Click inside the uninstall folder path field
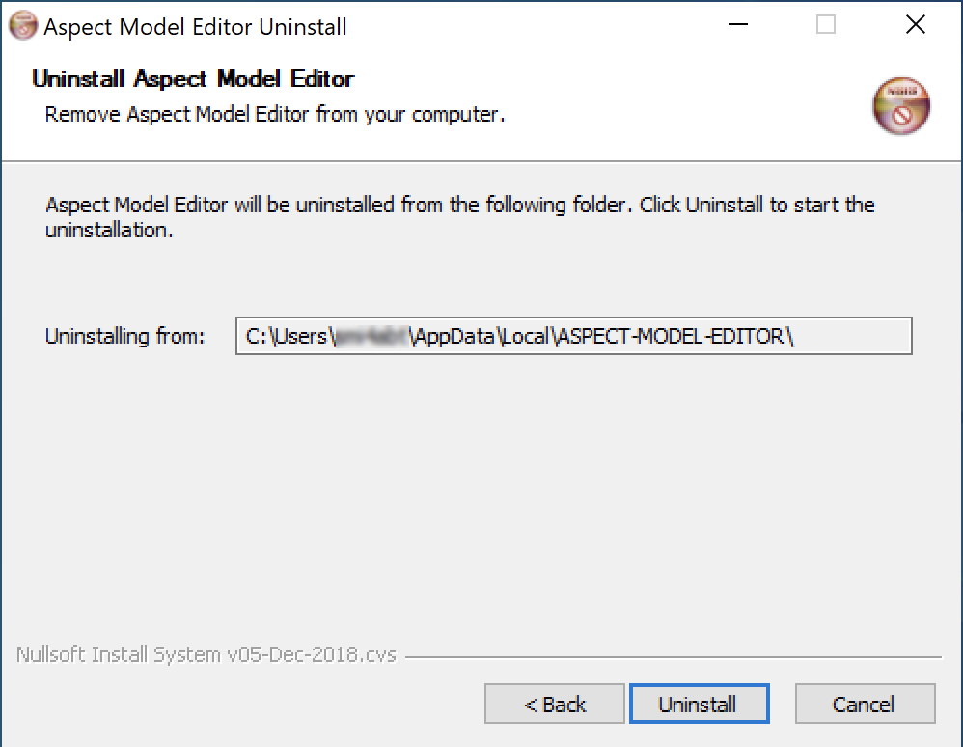The image size is (963, 747). pos(849,337)
